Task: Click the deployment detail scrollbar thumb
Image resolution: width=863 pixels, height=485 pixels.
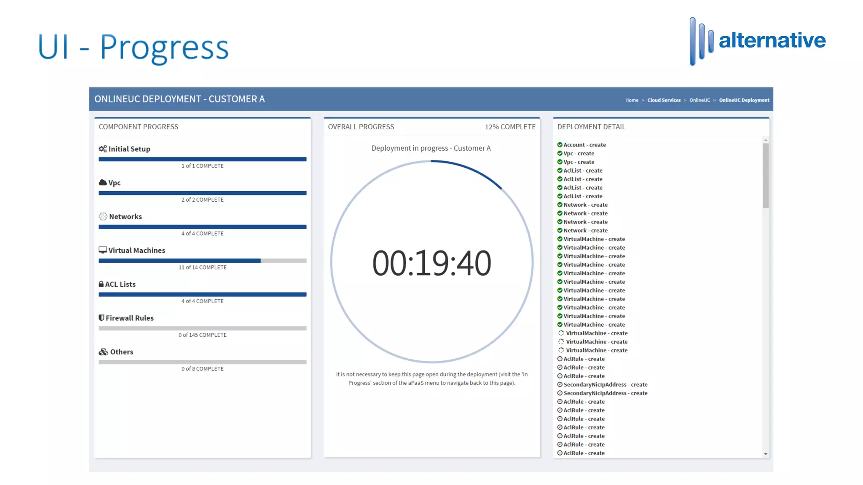Action: tap(765, 176)
